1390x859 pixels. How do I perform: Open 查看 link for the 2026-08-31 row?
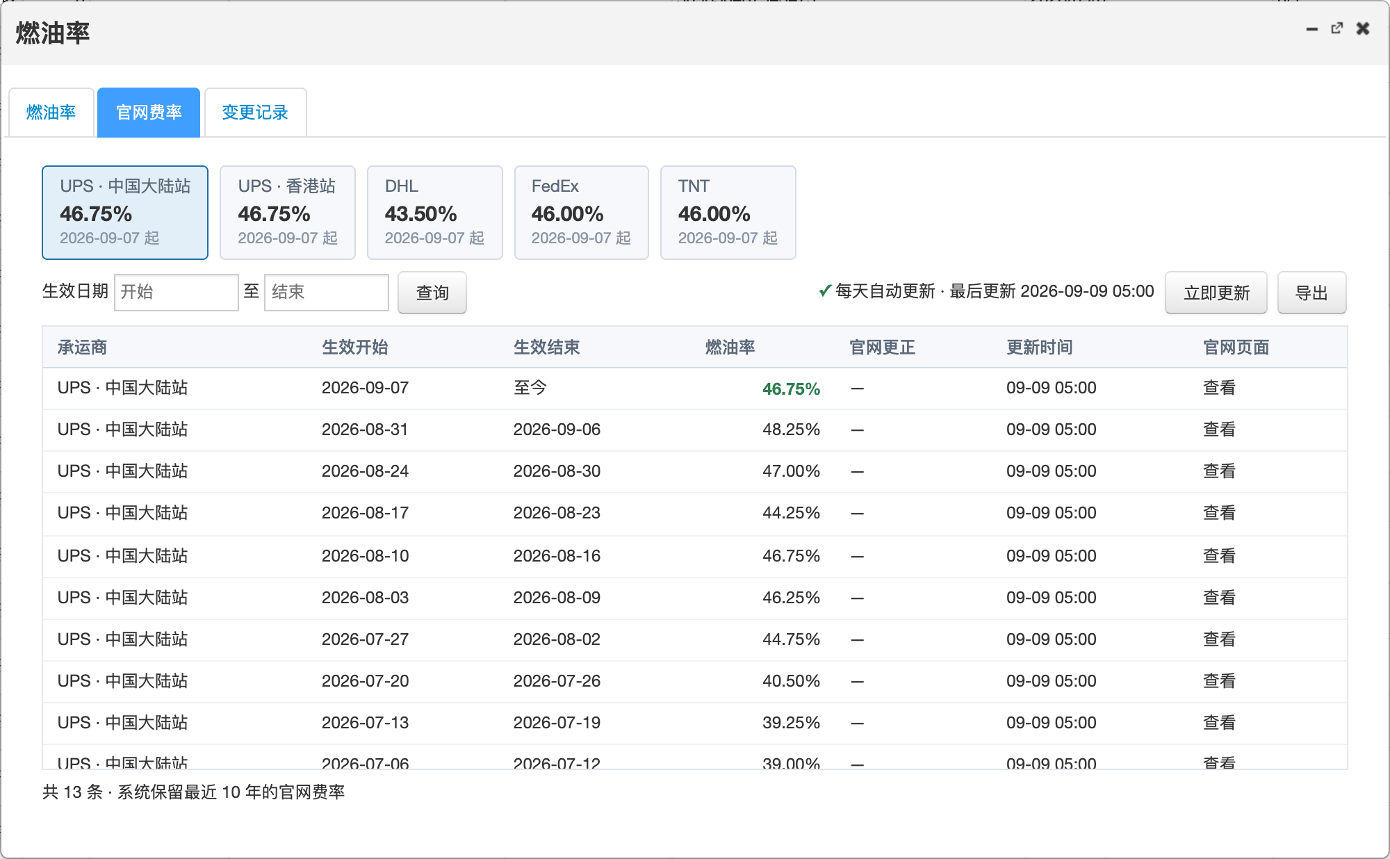click(x=1219, y=429)
